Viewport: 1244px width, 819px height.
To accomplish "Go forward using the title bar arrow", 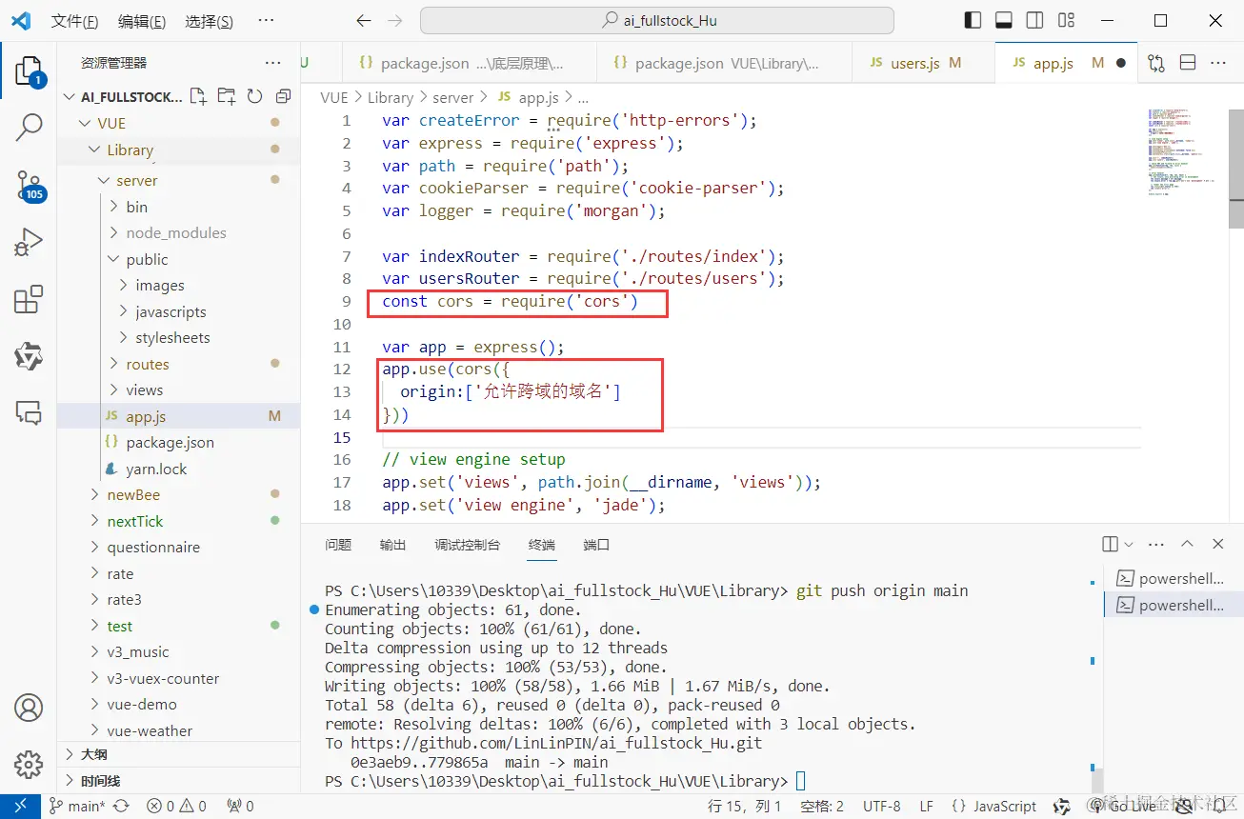I will pos(395,21).
